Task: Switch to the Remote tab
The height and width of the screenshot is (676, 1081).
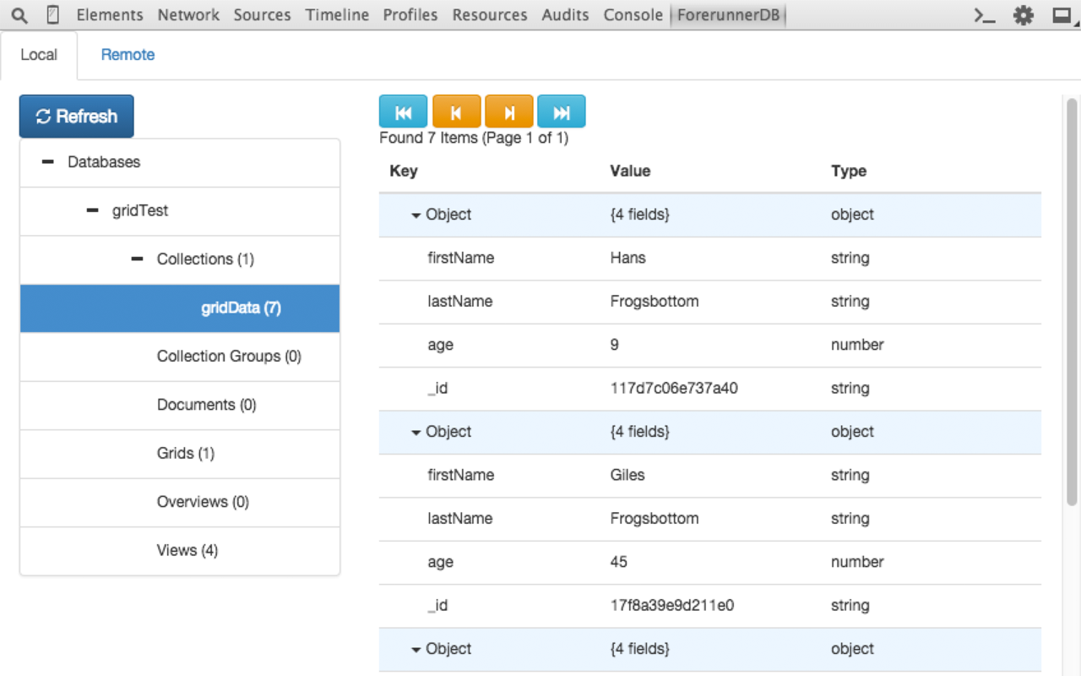Action: pyautogui.click(x=128, y=55)
